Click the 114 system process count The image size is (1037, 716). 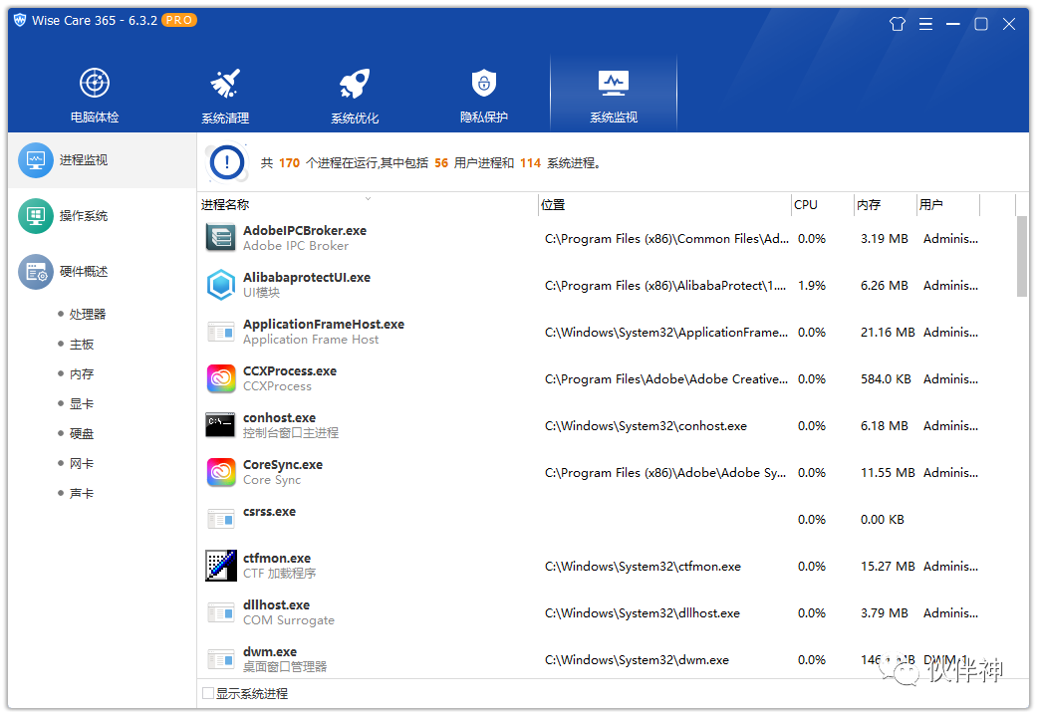point(530,162)
